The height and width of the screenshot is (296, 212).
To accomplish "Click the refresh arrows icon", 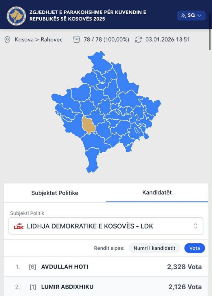I will pos(139,40).
